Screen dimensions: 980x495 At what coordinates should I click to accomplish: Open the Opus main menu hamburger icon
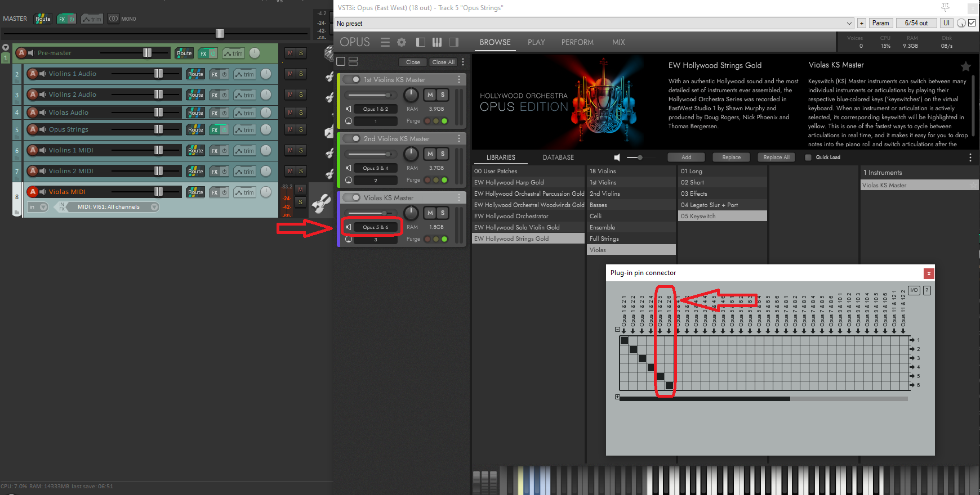pyautogui.click(x=385, y=42)
